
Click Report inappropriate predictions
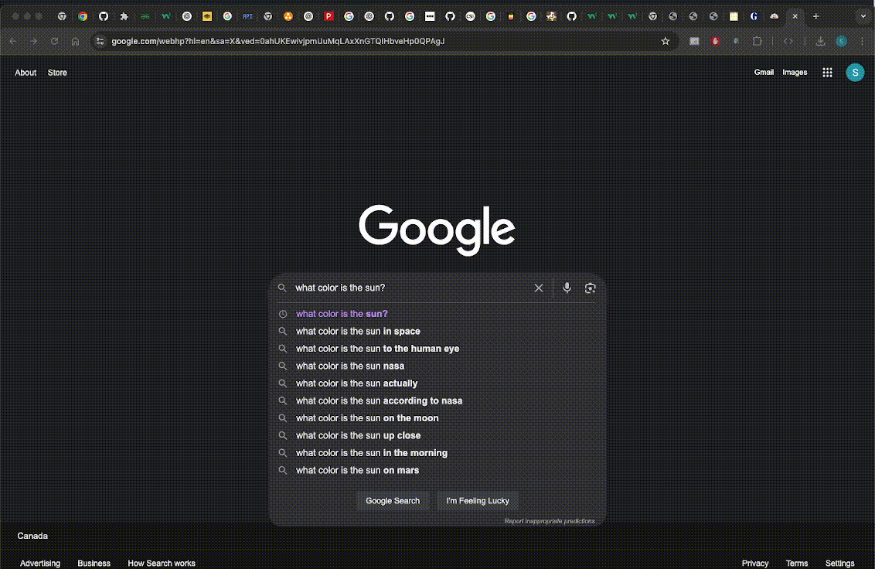(550, 521)
